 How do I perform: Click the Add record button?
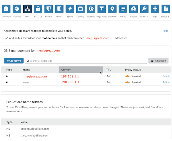coord(14,61)
